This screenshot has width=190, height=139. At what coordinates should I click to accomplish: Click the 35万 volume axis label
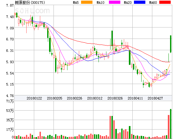click(x=10, y=120)
